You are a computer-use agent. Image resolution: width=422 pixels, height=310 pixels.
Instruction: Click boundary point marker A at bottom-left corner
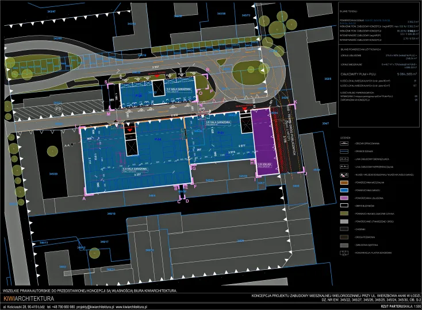pyautogui.click(x=84, y=198)
